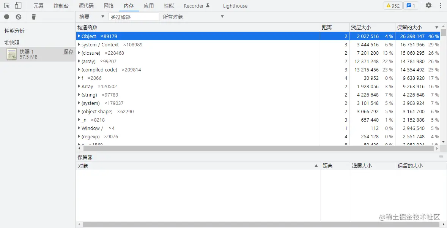The width and height of the screenshot is (447, 228).
Task: Expand the Array ×120502 row
Action: (79, 86)
